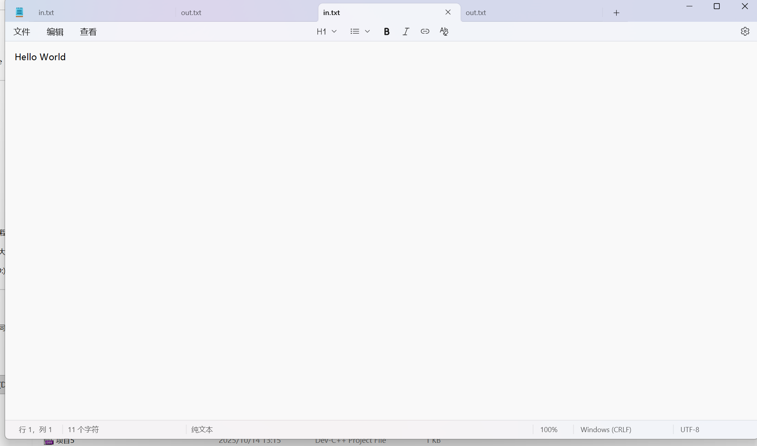
Task: Apply italic formatting with the I icon
Action: pos(406,32)
